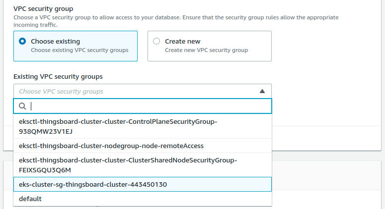This screenshot has height=209, width=385.
Task: Select eks-cluster-sg-thingsboard-cluster-443450130
Action: pos(93,184)
